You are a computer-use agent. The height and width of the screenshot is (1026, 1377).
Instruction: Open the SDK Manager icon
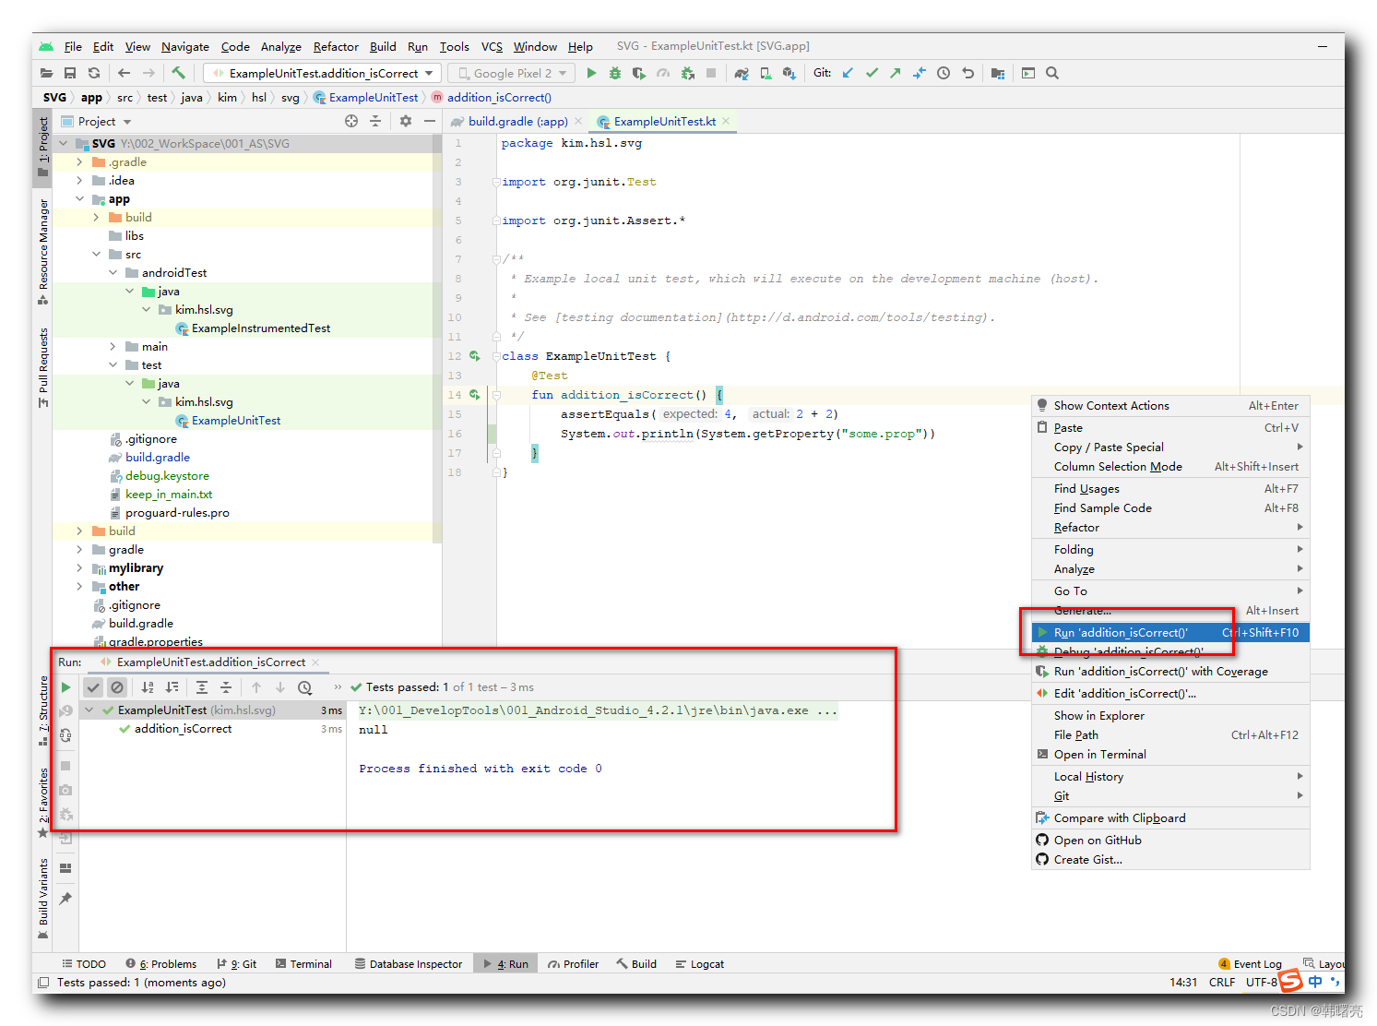pyautogui.click(x=789, y=73)
